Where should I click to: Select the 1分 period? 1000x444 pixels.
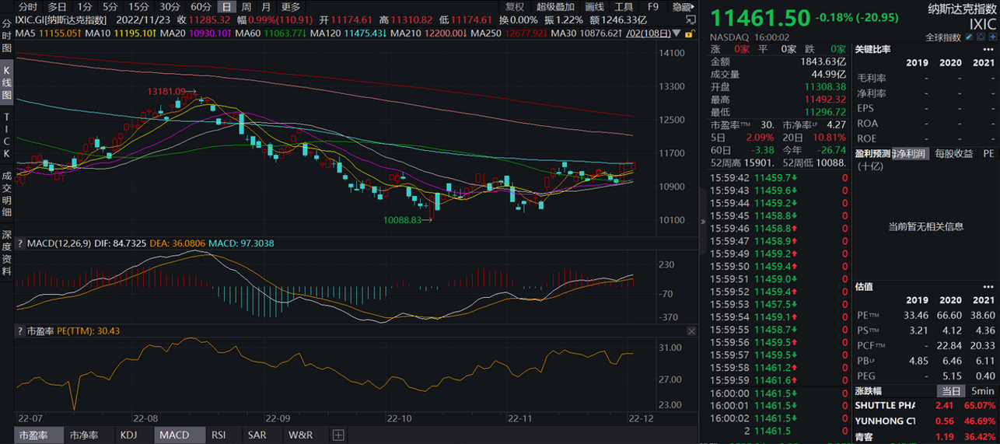click(84, 7)
